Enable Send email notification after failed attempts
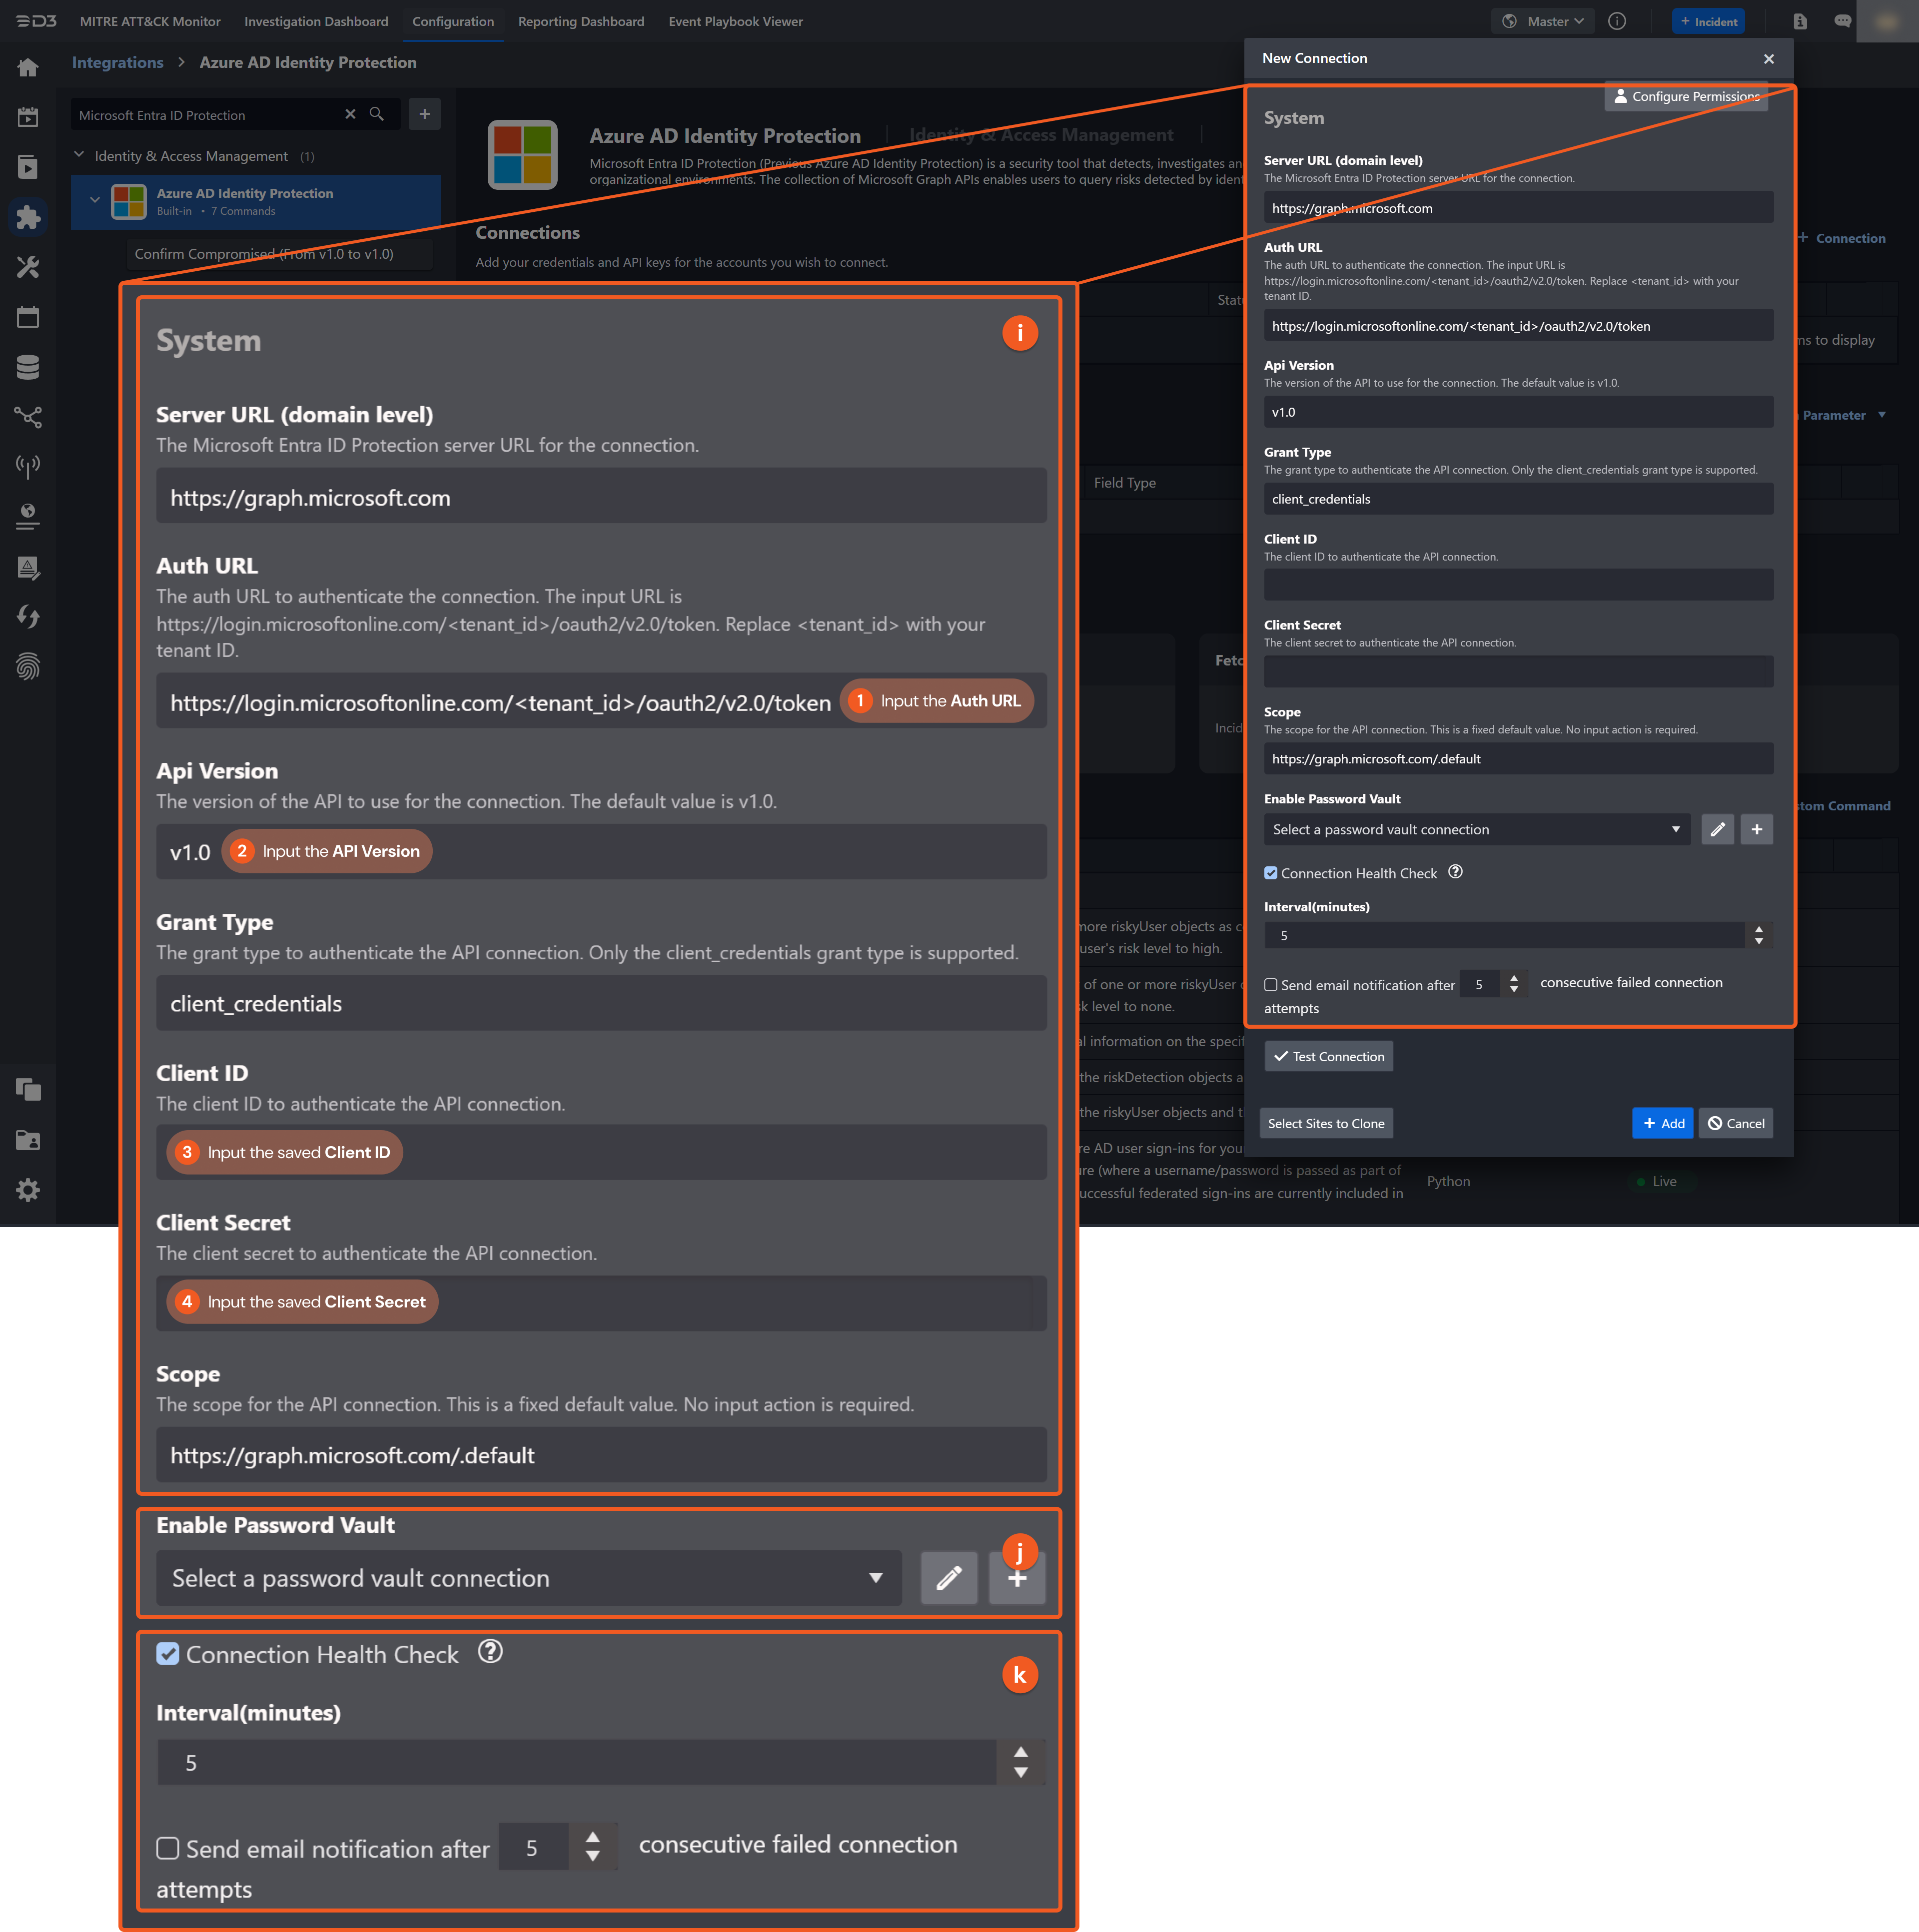 click(168, 1848)
